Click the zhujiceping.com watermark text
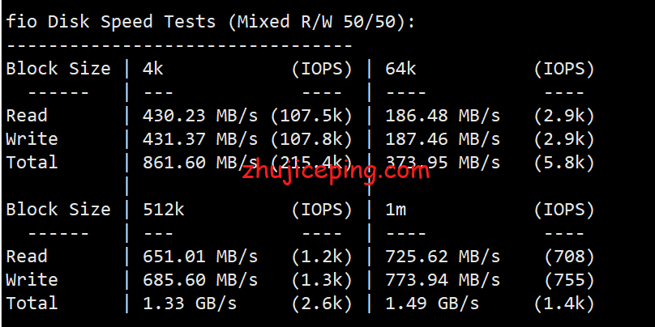This screenshot has width=655, height=327. [x=334, y=172]
